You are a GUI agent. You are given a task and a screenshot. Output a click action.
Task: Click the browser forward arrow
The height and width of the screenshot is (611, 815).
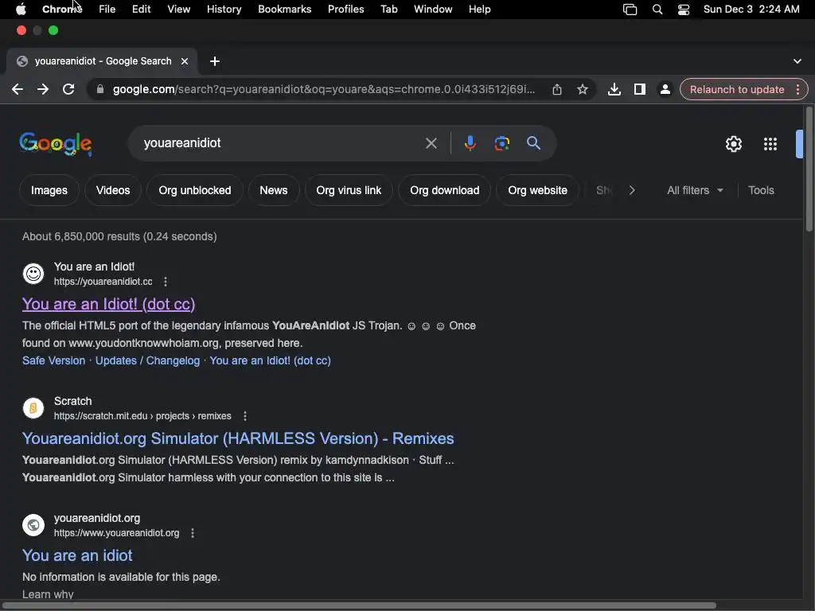click(43, 89)
